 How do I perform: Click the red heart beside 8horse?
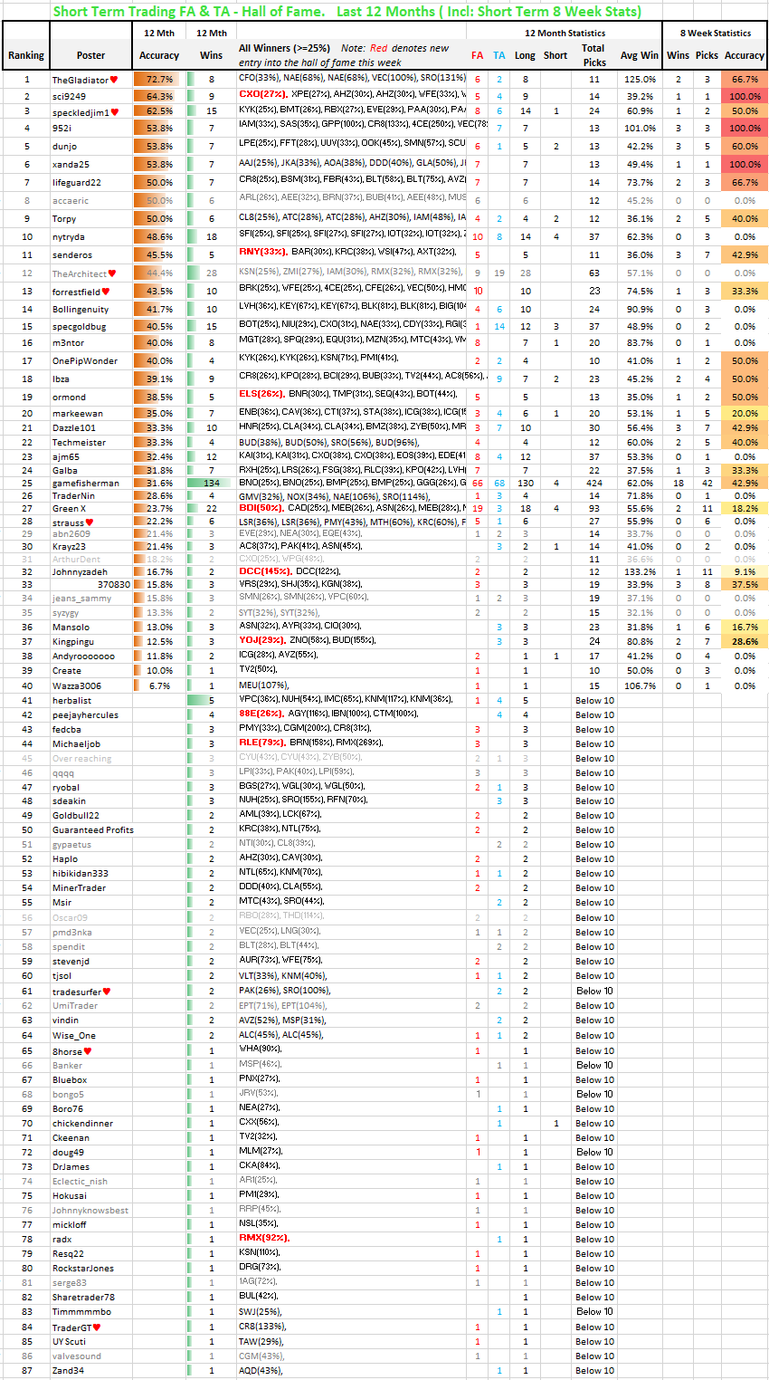[x=88, y=1051]
